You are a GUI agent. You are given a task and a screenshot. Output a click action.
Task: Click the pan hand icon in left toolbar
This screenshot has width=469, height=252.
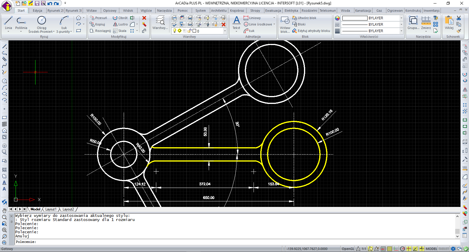pyautogui.click(x=4, y=210)
